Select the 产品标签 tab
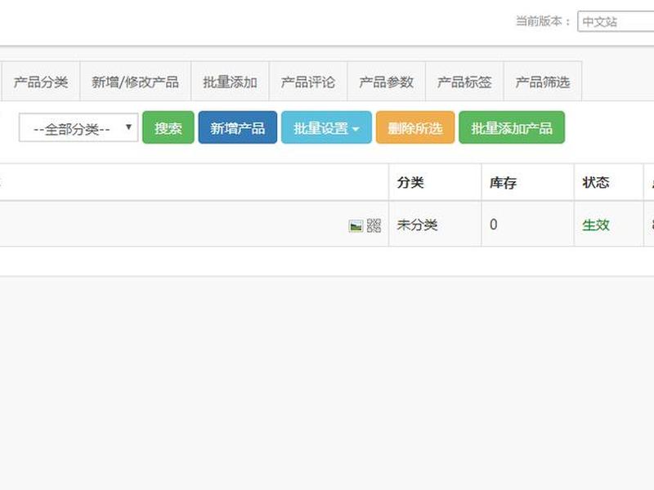The width and height of the screenshot is (654, 490). (464, 82)
